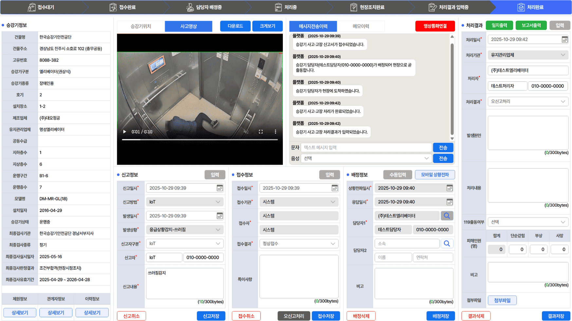This screenshot has height=321, width=572.
Task: Play the accident video
Action: coord(125,132)
